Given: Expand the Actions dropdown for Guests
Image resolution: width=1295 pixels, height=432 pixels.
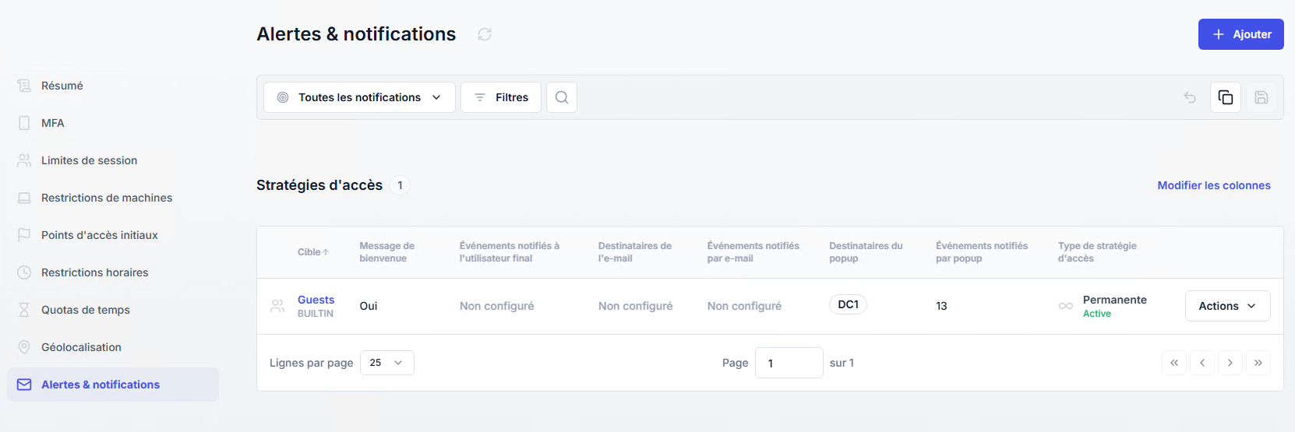Looking at the screenshot, I should (1227, 306).
